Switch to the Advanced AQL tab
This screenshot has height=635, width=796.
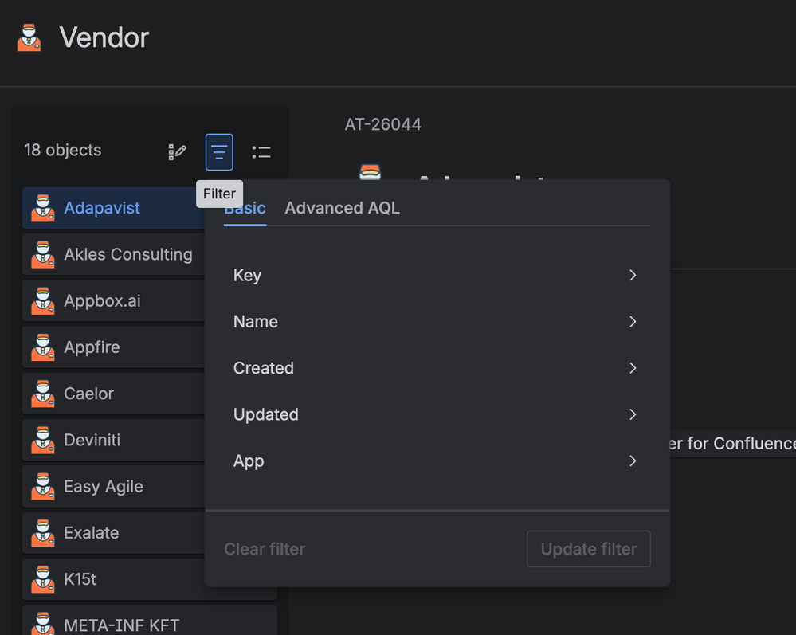[x=342, y=208]
